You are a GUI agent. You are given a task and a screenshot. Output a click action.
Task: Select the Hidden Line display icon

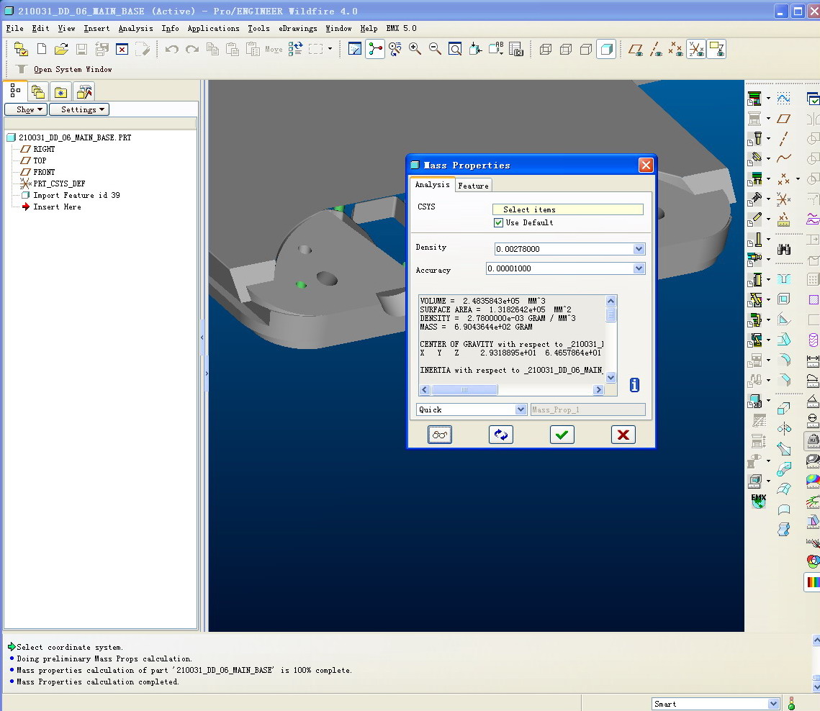pos(566,49)
